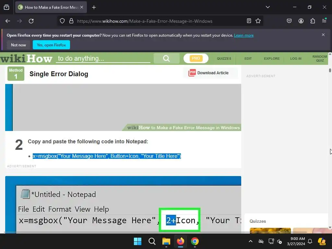The image size is (332, 249).
Task: Dismiss the Firefox startup notification bar
Action: pos(323,35)
